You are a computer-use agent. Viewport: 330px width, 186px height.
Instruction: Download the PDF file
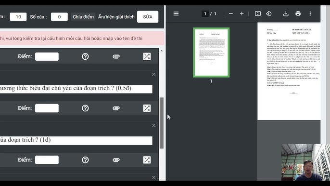point(286,13)
